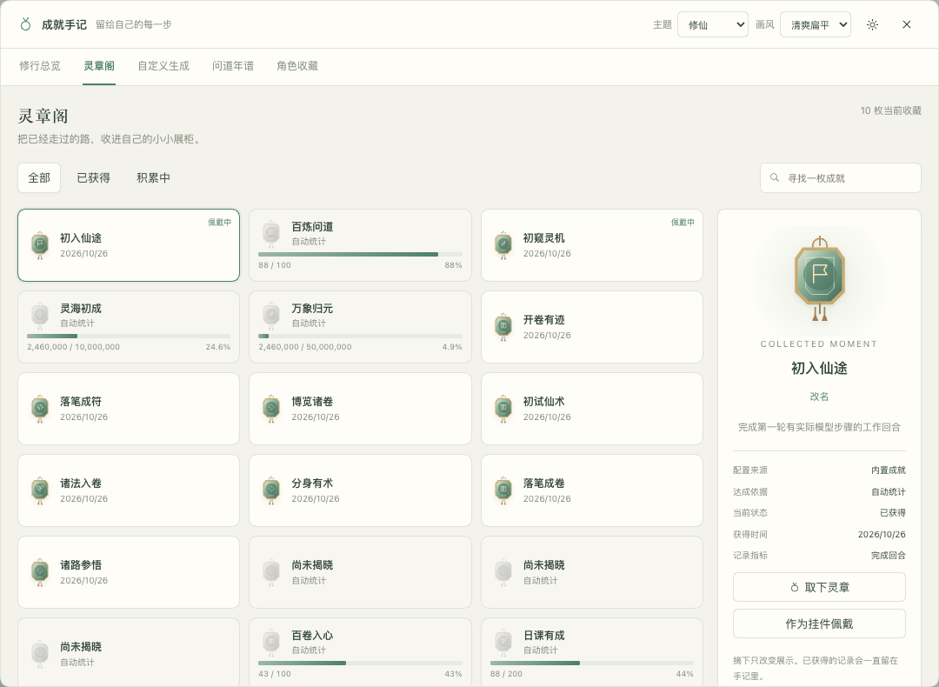The width and height of the screenshot is (939, 687).
Task: Click the large badge in detail panel
Action: pos(819,278)
